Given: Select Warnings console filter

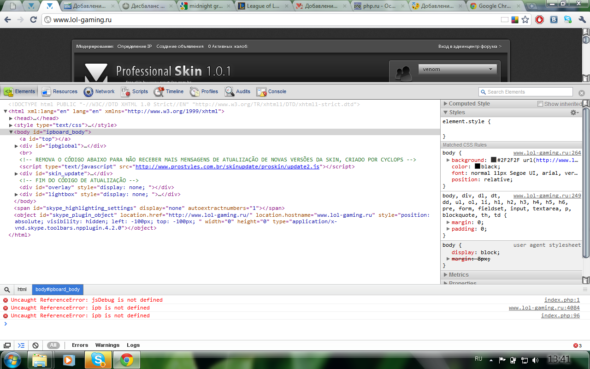Looking at the screenshot, I should pos(107,345).
